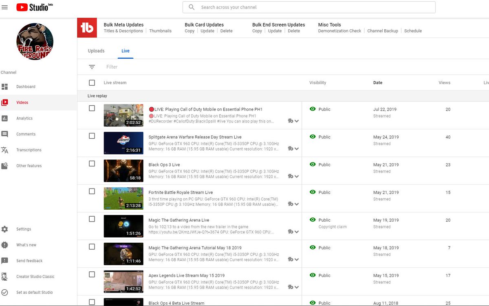489x306 pixels.
Task: Click the filter lines icon
Action: tap(92, 67)
